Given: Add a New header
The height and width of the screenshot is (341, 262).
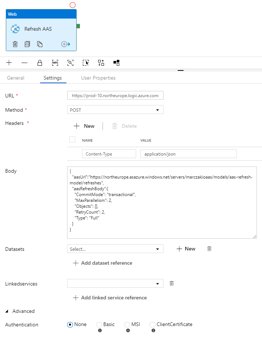Looking at the screenshot, I should coord(84,126).
